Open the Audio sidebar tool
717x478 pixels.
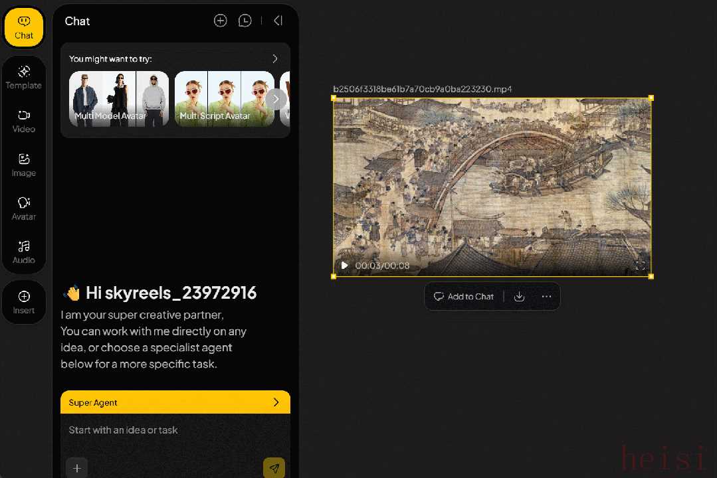[24, 252]
